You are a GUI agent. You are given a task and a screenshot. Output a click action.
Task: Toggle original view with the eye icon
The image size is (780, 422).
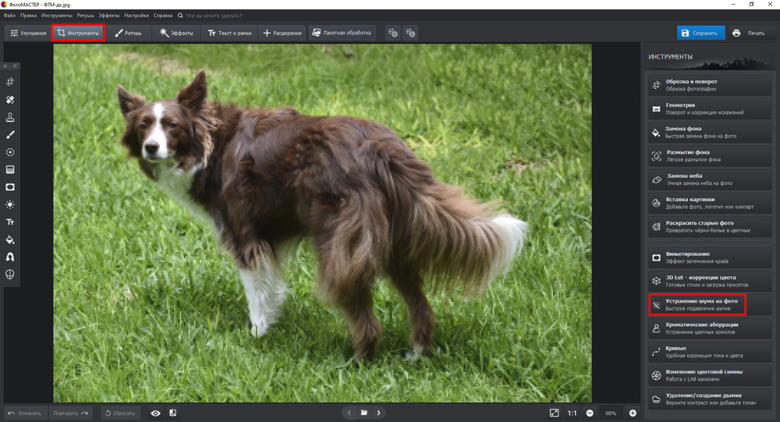coord(155,413)
